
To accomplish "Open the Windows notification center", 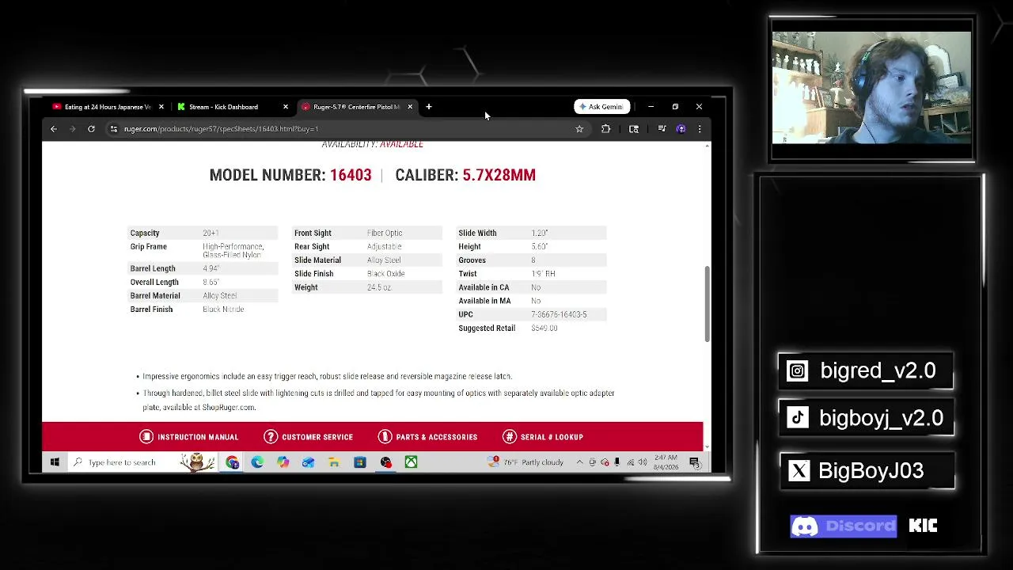I will tap(694, 462).
